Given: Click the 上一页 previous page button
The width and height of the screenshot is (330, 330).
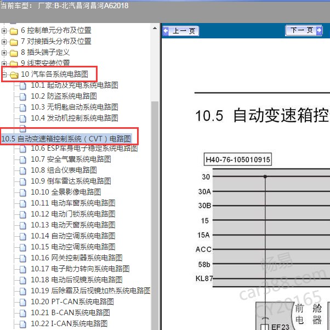Looking at the screenshot, I should (180, 31).
